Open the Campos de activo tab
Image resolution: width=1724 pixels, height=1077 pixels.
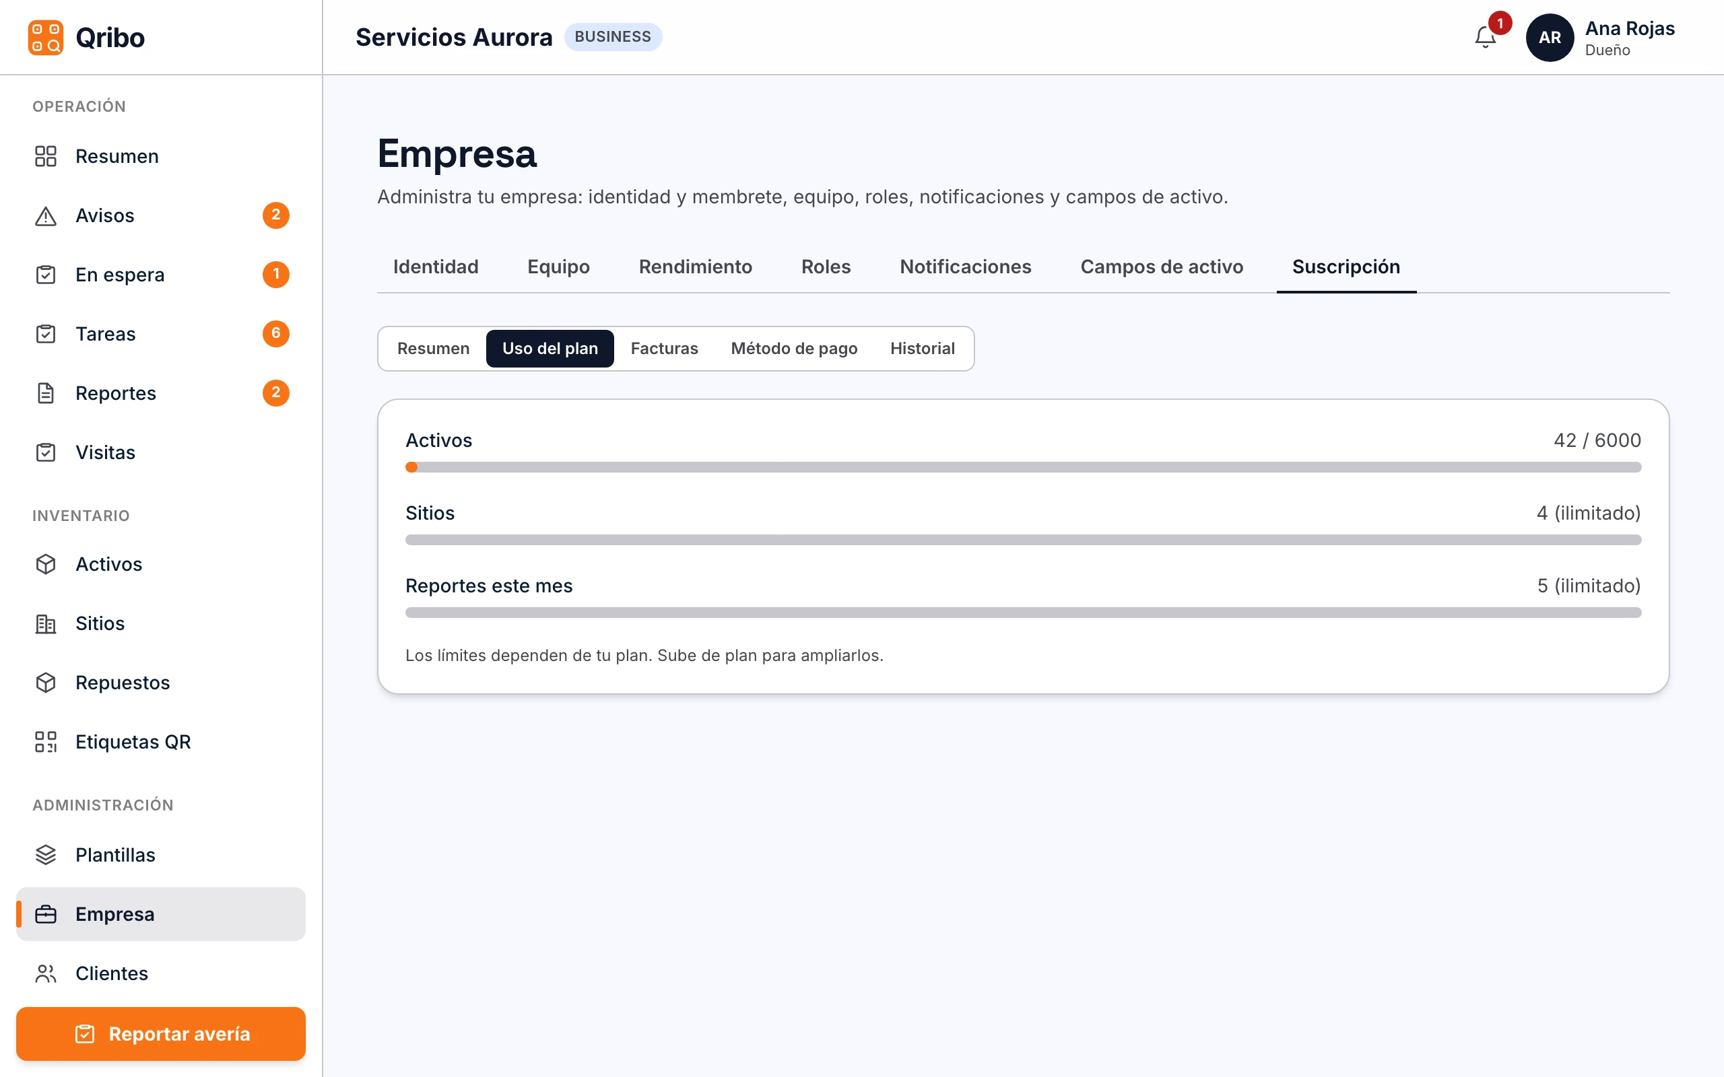(x=1161, y=267)
